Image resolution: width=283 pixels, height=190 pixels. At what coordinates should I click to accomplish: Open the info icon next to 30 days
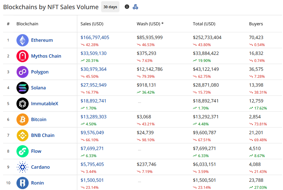point(127,7)
